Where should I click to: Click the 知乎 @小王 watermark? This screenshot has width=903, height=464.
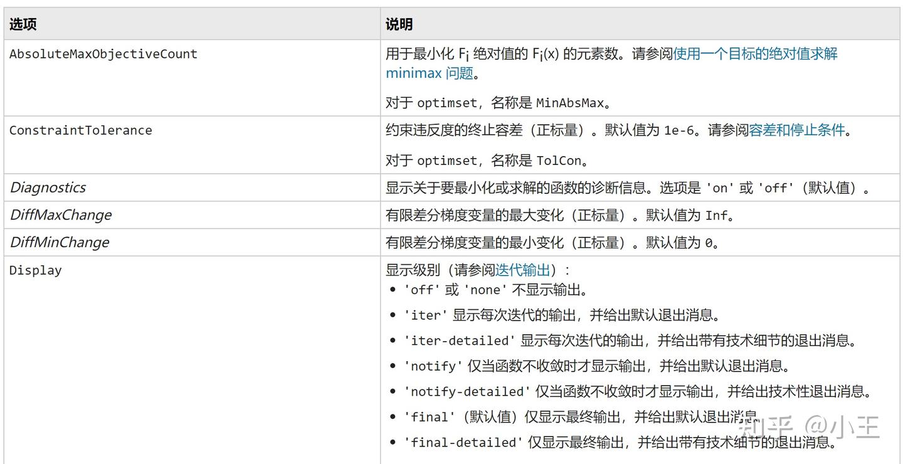tap(809, 427)
